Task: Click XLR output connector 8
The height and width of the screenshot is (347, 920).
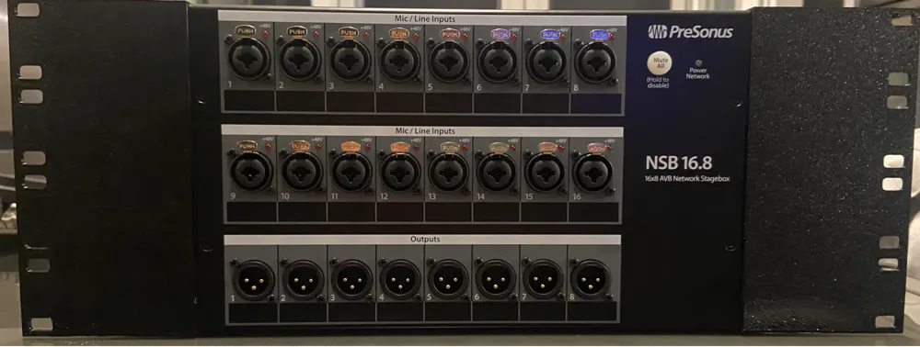Action: 591,279
